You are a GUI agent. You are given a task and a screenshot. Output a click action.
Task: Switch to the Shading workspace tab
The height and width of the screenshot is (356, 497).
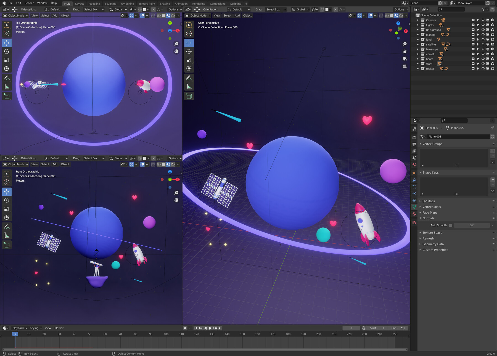165,4
